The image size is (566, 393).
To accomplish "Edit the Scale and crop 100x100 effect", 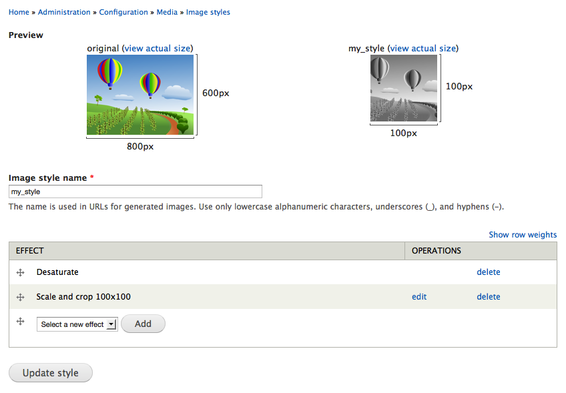I will pos(419,297).
